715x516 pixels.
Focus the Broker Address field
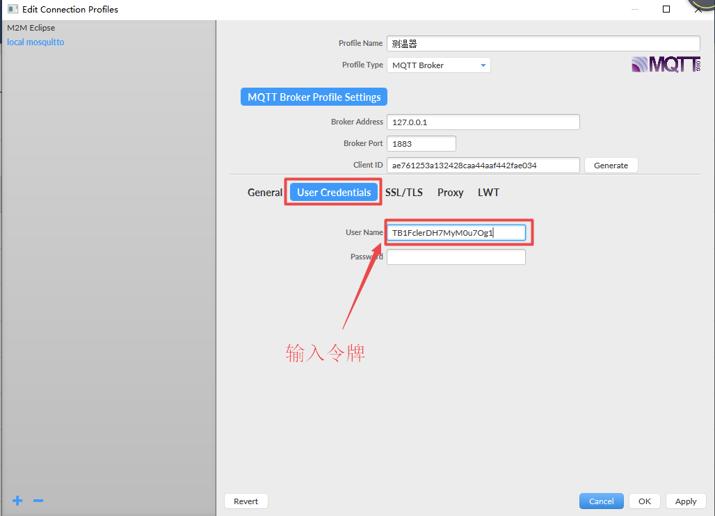(483, 122)
